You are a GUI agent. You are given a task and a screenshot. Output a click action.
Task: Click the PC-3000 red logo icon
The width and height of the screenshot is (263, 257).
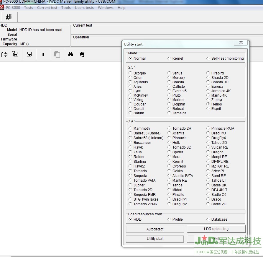(x=2, y=8)
